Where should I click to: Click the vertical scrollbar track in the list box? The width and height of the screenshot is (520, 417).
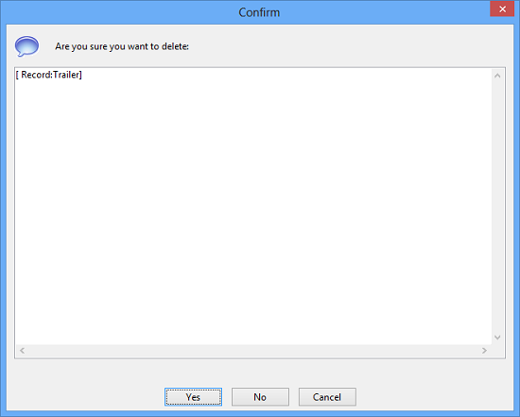tap(497, 206)
